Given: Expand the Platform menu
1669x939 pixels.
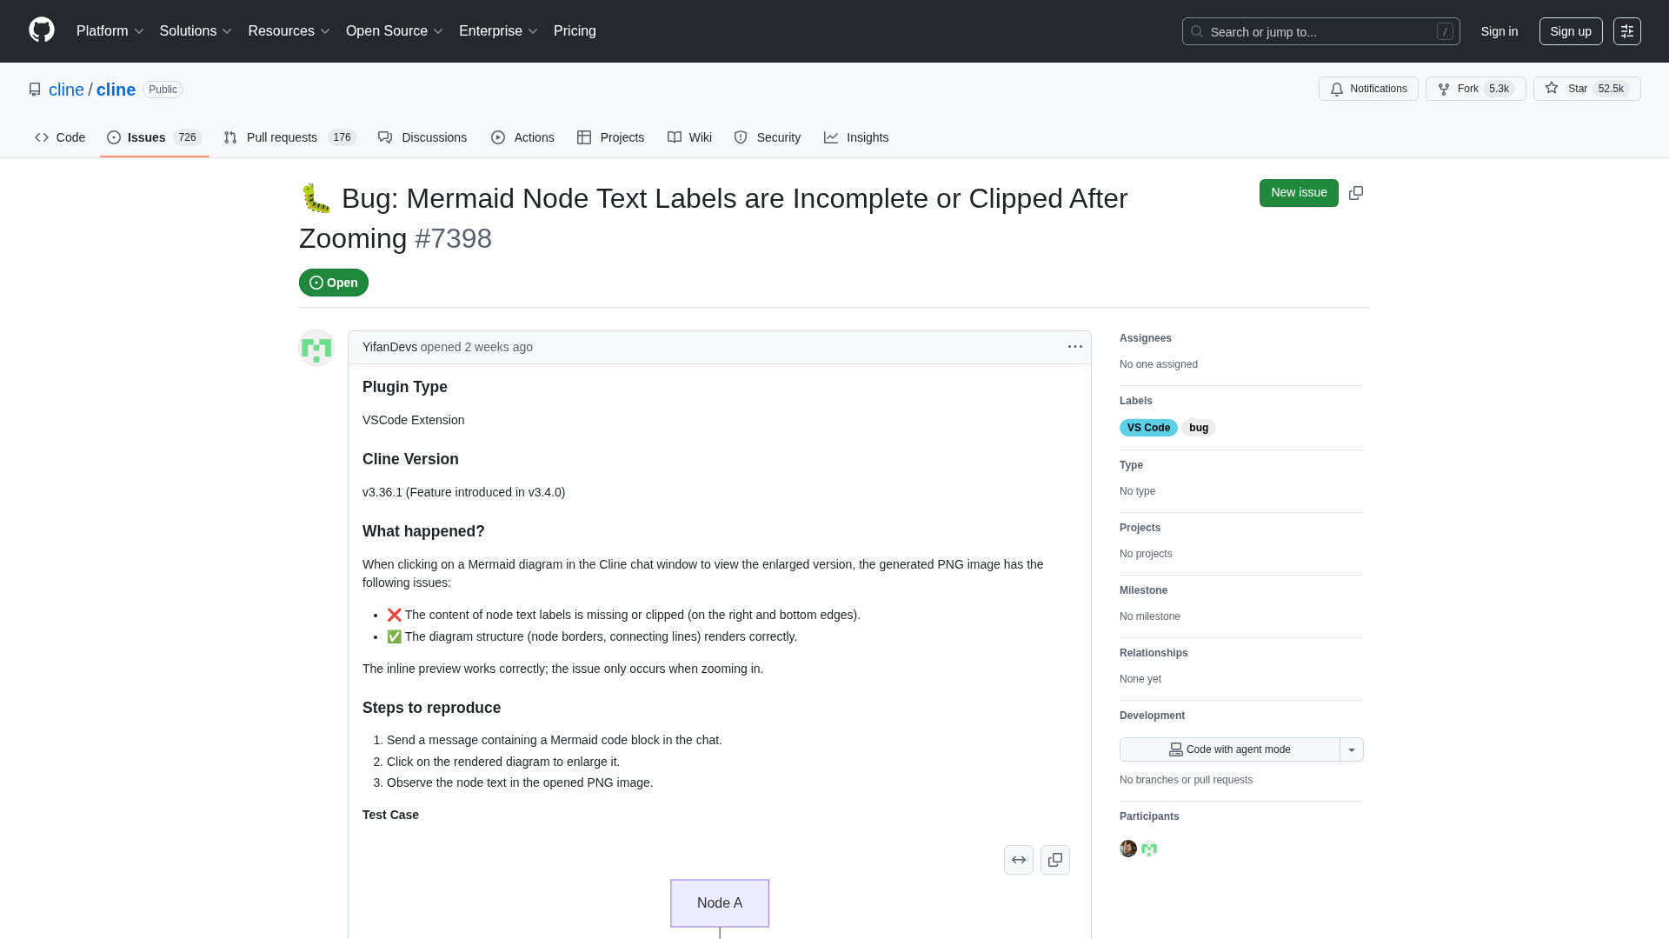Looking at the screenshot, I should (110, 31).
